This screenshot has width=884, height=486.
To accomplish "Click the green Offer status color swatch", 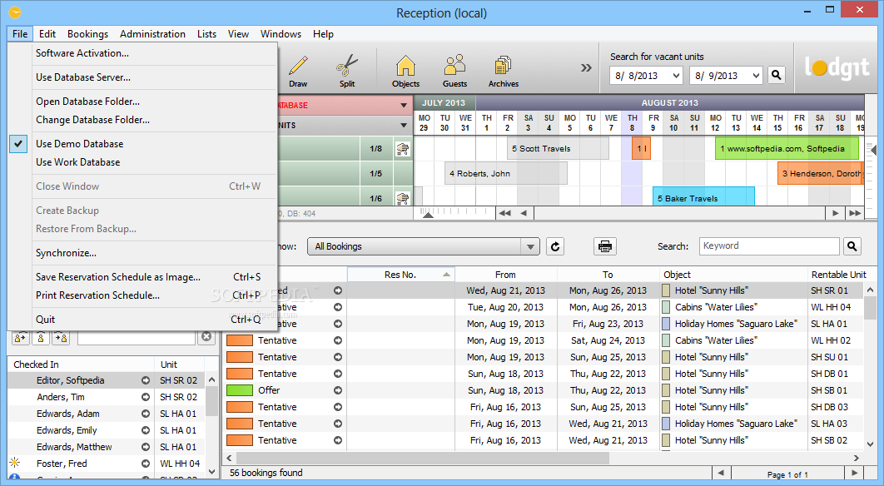I will coord(239,390).
